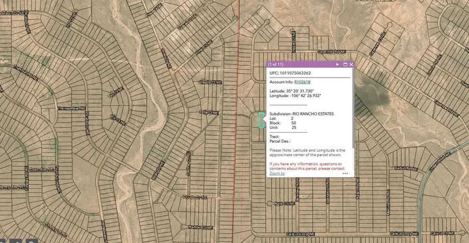The height and width of the screenshot is (243, 469).
Task: Maximize the parcel info popup
Action: coord(345,64)
